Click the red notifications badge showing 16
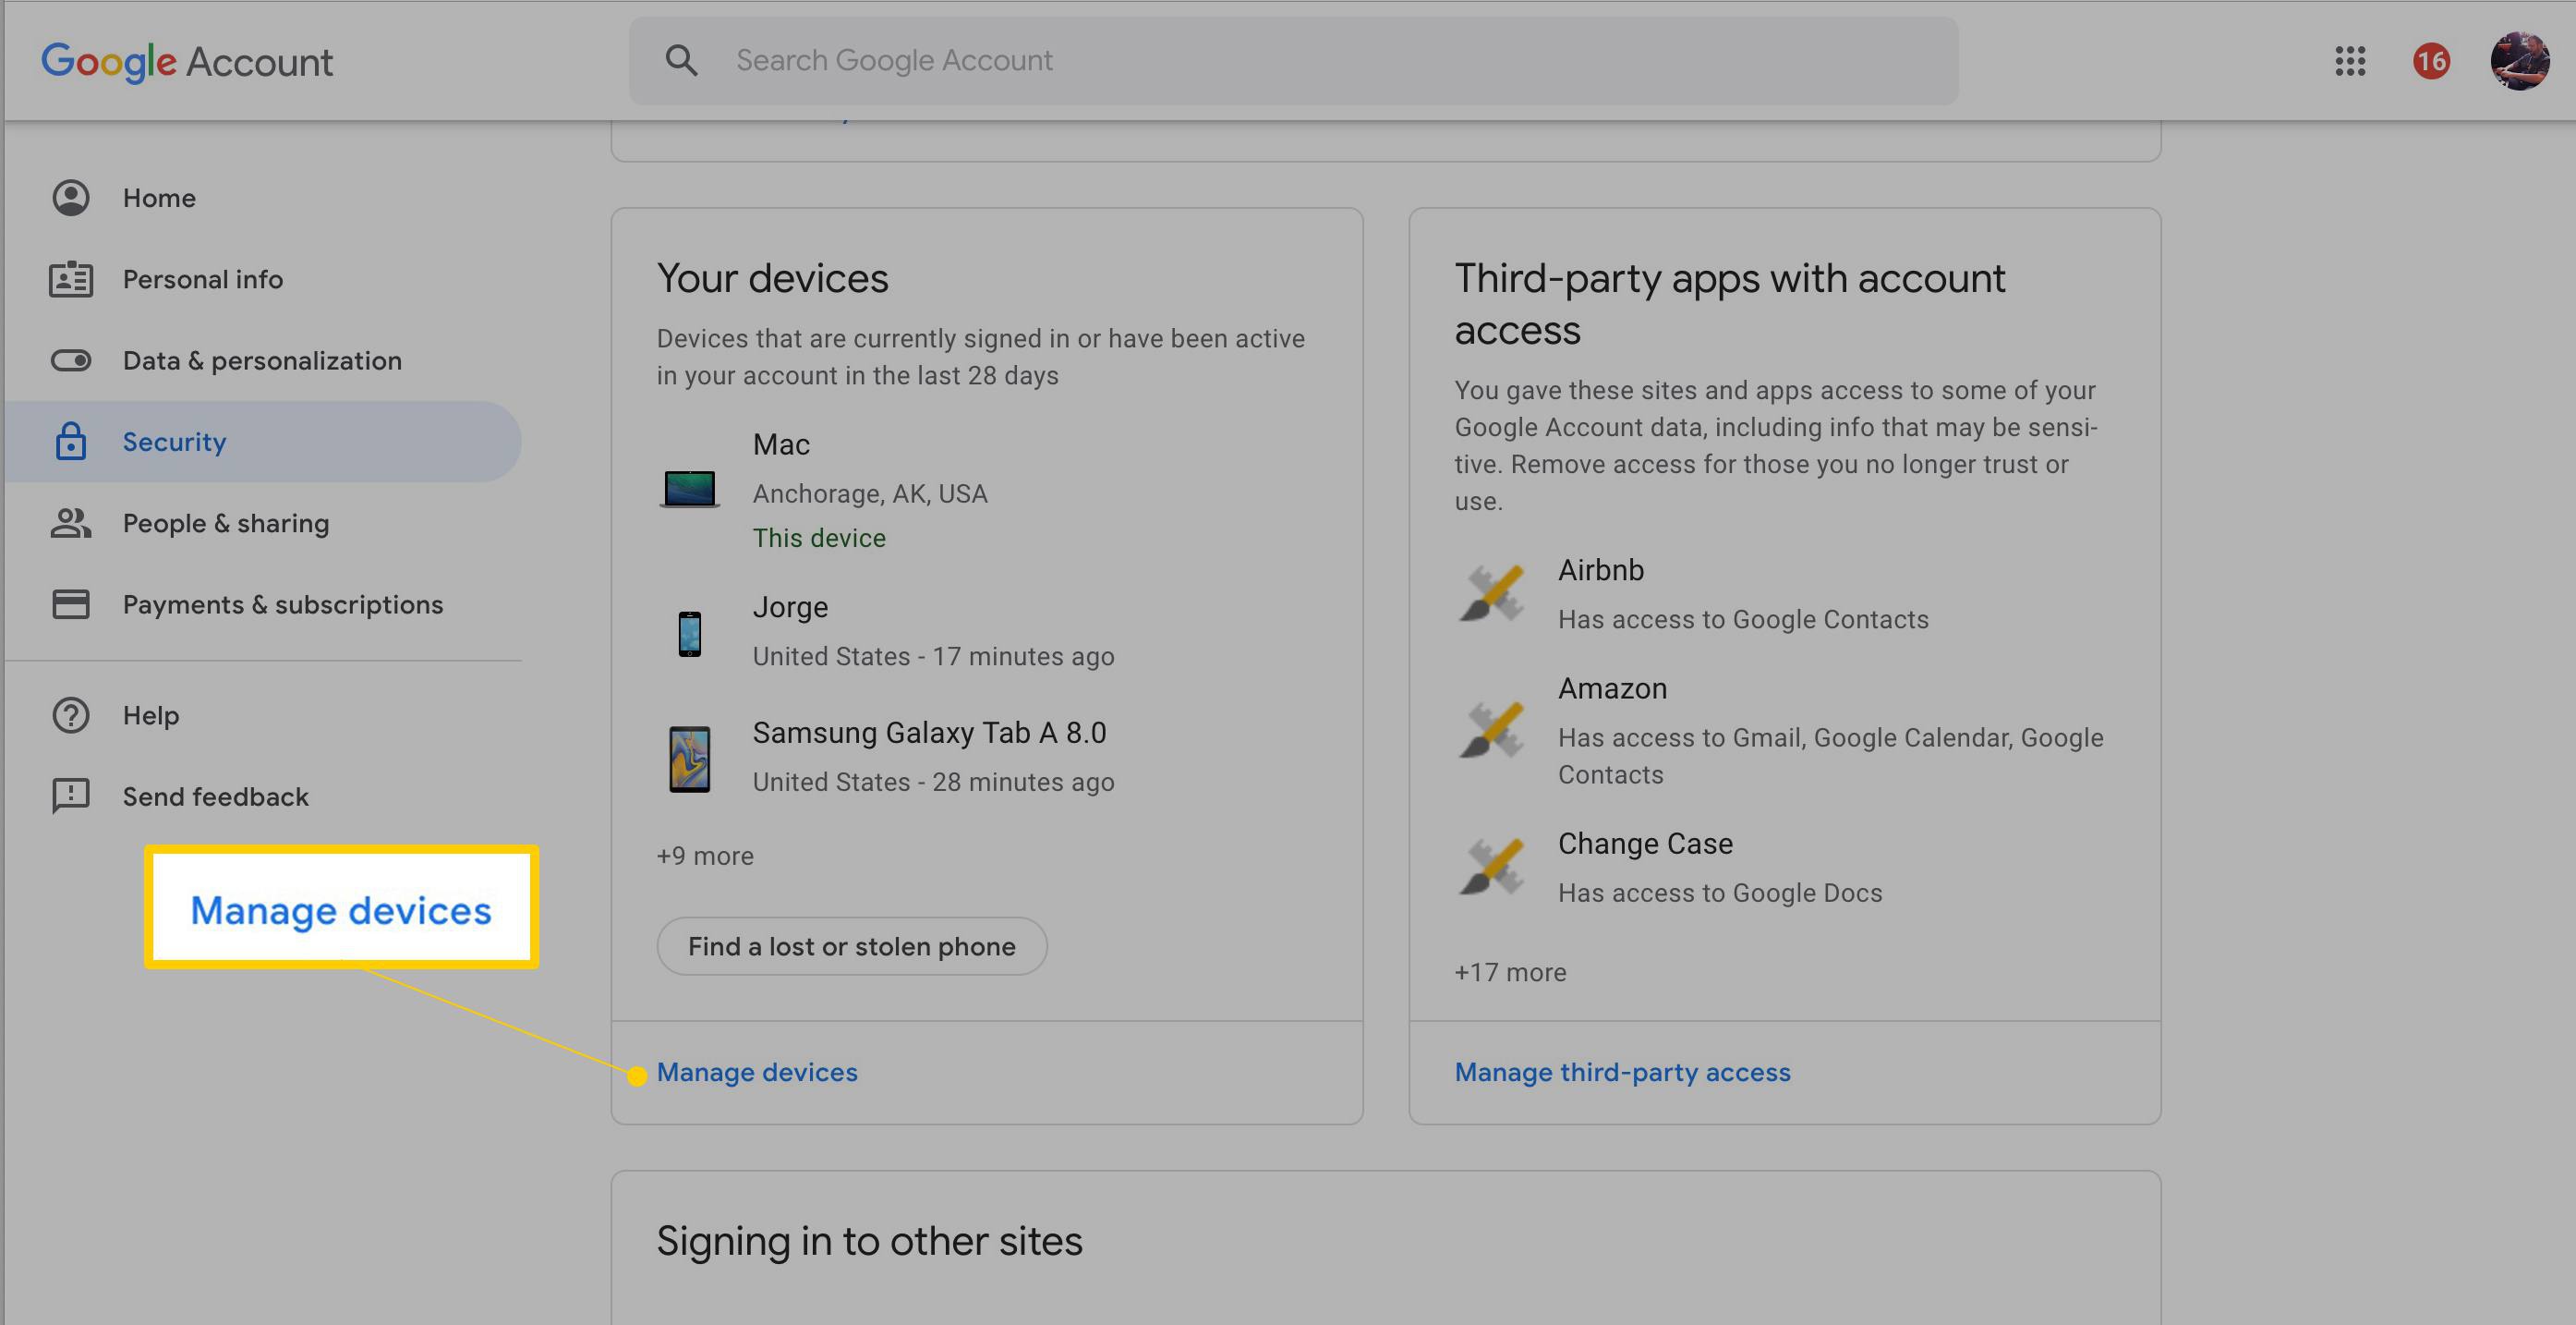The height and width of the screenshot is (1325, 2576). coord(2431,61)
